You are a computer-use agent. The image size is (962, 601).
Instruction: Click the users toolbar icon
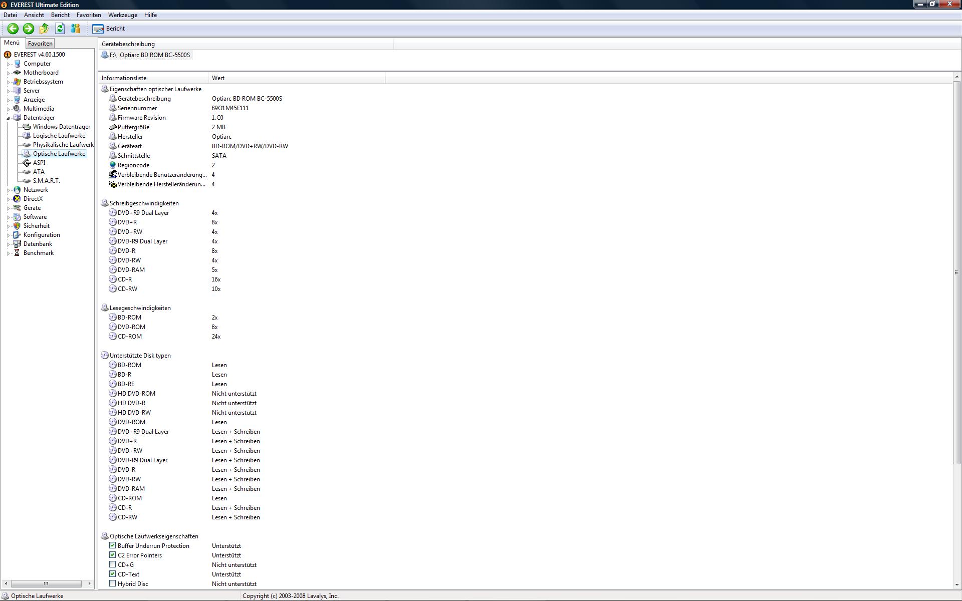pyautogui.click(x=76, y=29)
